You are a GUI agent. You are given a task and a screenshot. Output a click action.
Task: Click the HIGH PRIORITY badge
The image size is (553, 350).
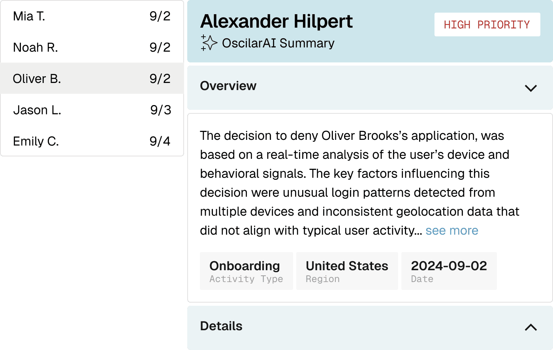point(487,24)
